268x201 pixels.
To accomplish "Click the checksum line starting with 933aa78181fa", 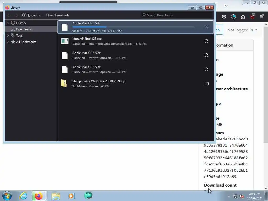I will click(226, 145).
